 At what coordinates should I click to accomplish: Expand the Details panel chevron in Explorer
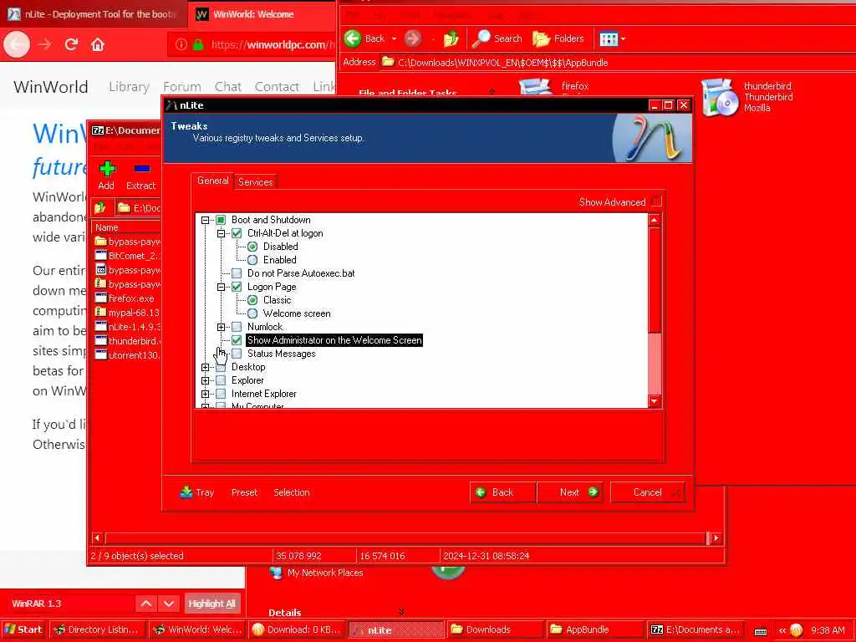click(x=402, y=612)
